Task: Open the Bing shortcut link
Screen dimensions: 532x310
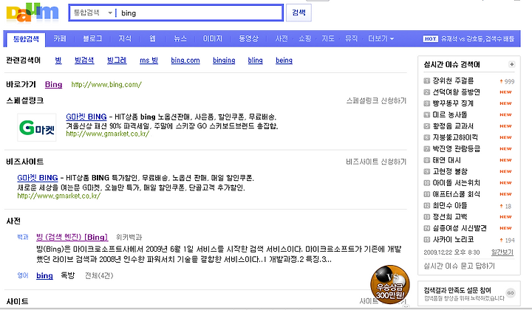Action: [x=54, y=84]
